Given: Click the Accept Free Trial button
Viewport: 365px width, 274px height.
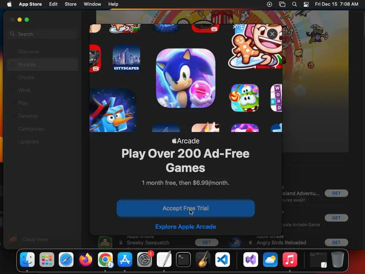Looking at the screenshot, I should 185,208.
